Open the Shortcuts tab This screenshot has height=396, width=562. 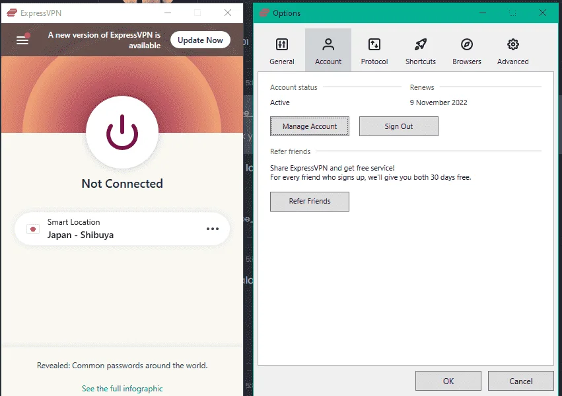click(421, 50)
